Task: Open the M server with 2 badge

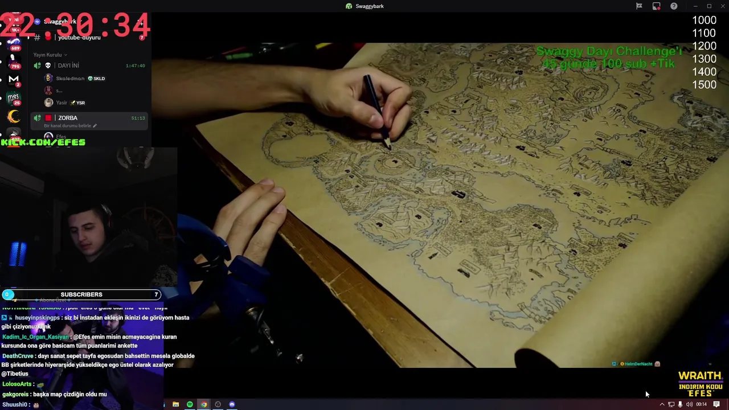Action: point(14,80)
